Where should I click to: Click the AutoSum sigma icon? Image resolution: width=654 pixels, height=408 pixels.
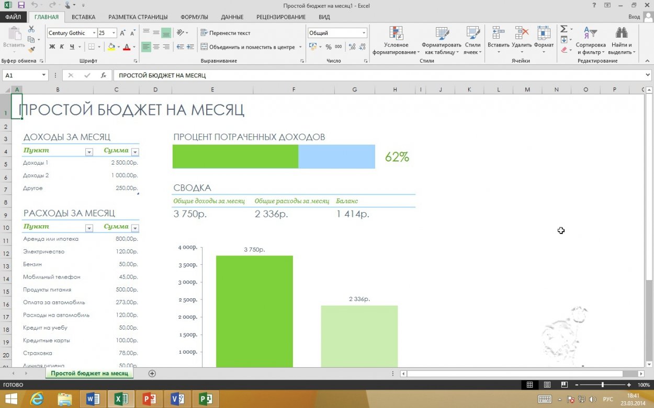[x=564, y=29]
